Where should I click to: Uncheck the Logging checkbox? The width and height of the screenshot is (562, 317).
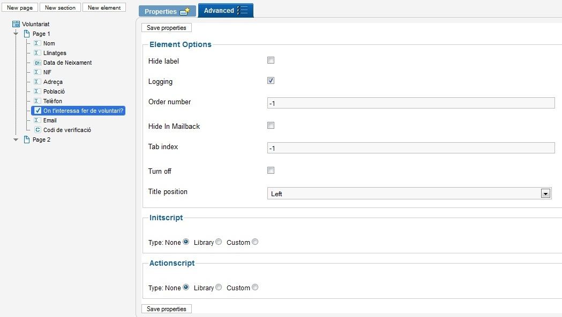point(271,81)
